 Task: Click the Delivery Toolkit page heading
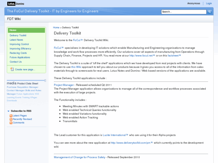[x=67, y=33]
